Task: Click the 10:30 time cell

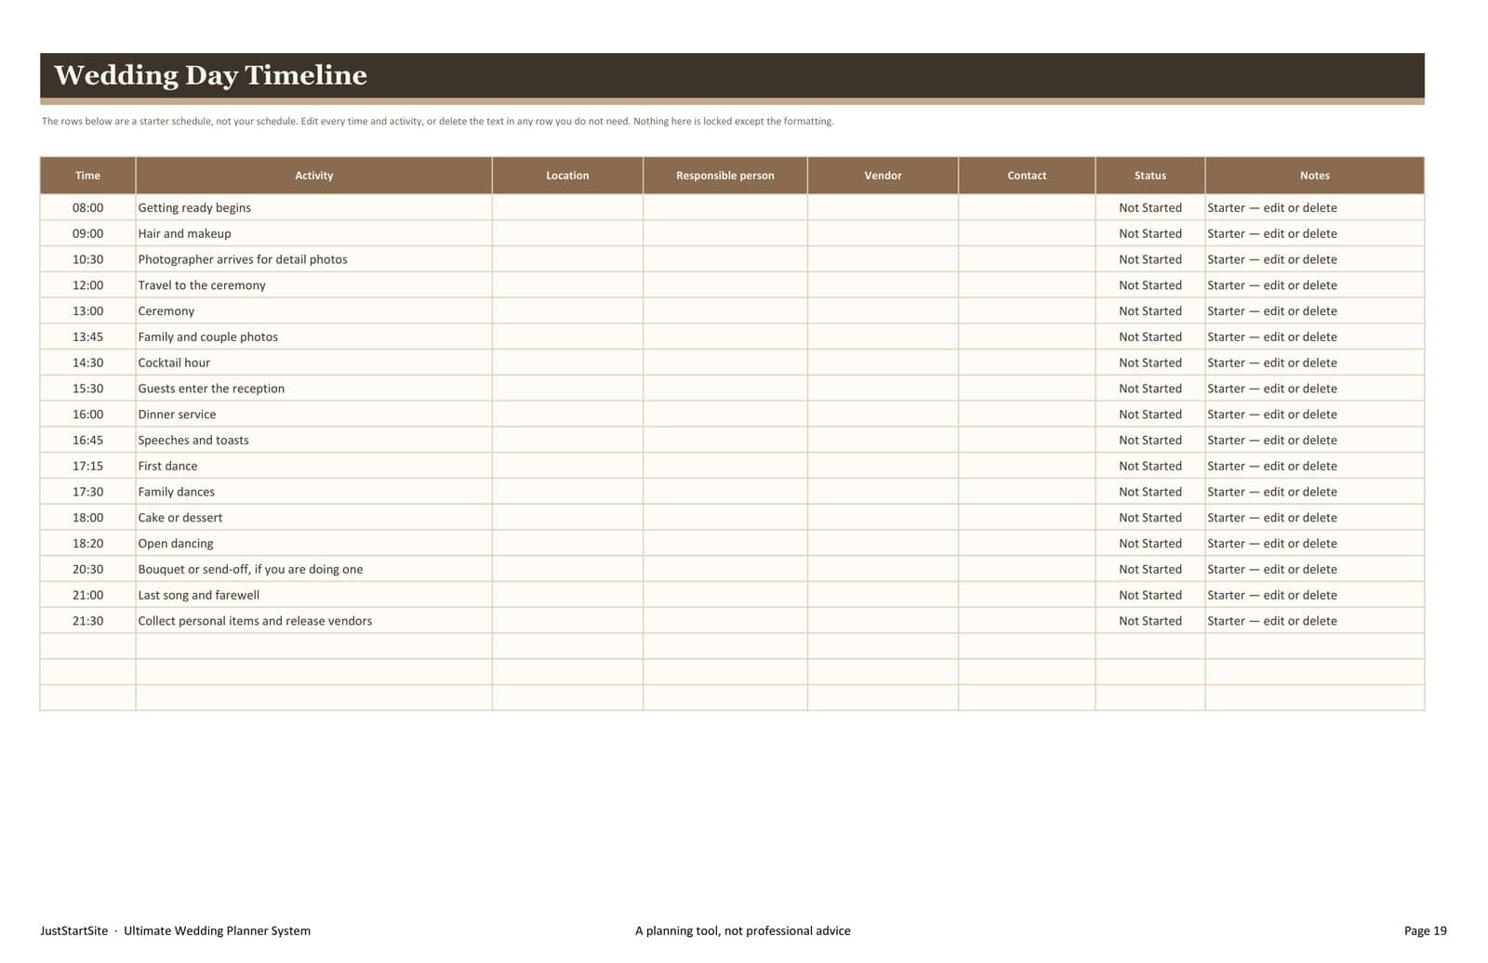Action: (87, 259)
